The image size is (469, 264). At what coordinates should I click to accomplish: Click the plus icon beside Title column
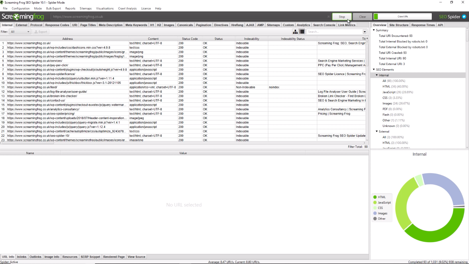[367, 39]
